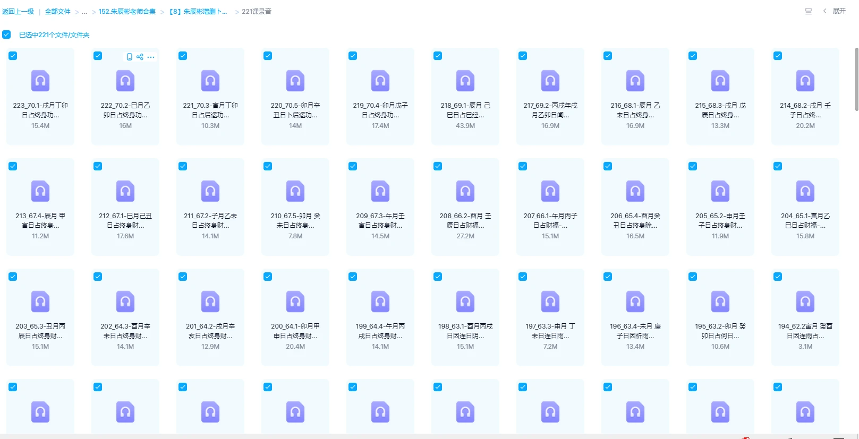Untick the 196_63.4 file checkbox

608,277
